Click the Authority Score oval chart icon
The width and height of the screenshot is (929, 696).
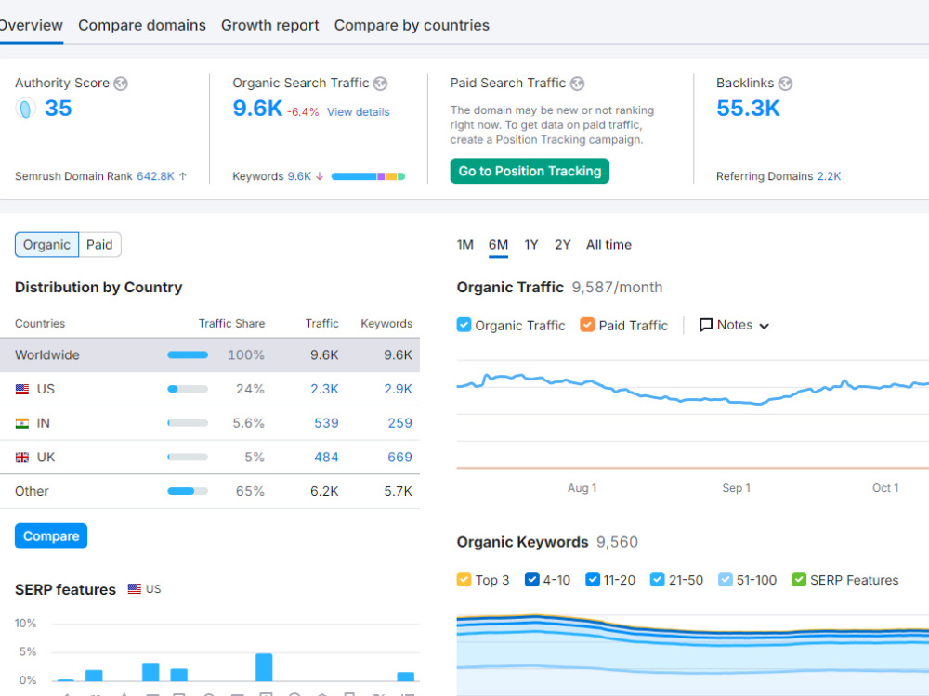pyautogui.click(x=25, y=109)
